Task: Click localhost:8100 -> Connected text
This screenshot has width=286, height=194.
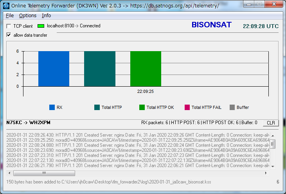Action: 74,26
